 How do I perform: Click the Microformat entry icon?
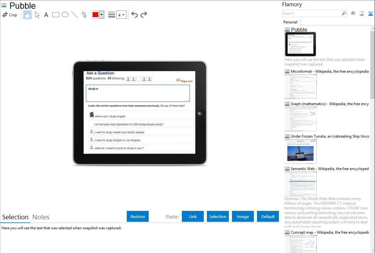(287, 71)
